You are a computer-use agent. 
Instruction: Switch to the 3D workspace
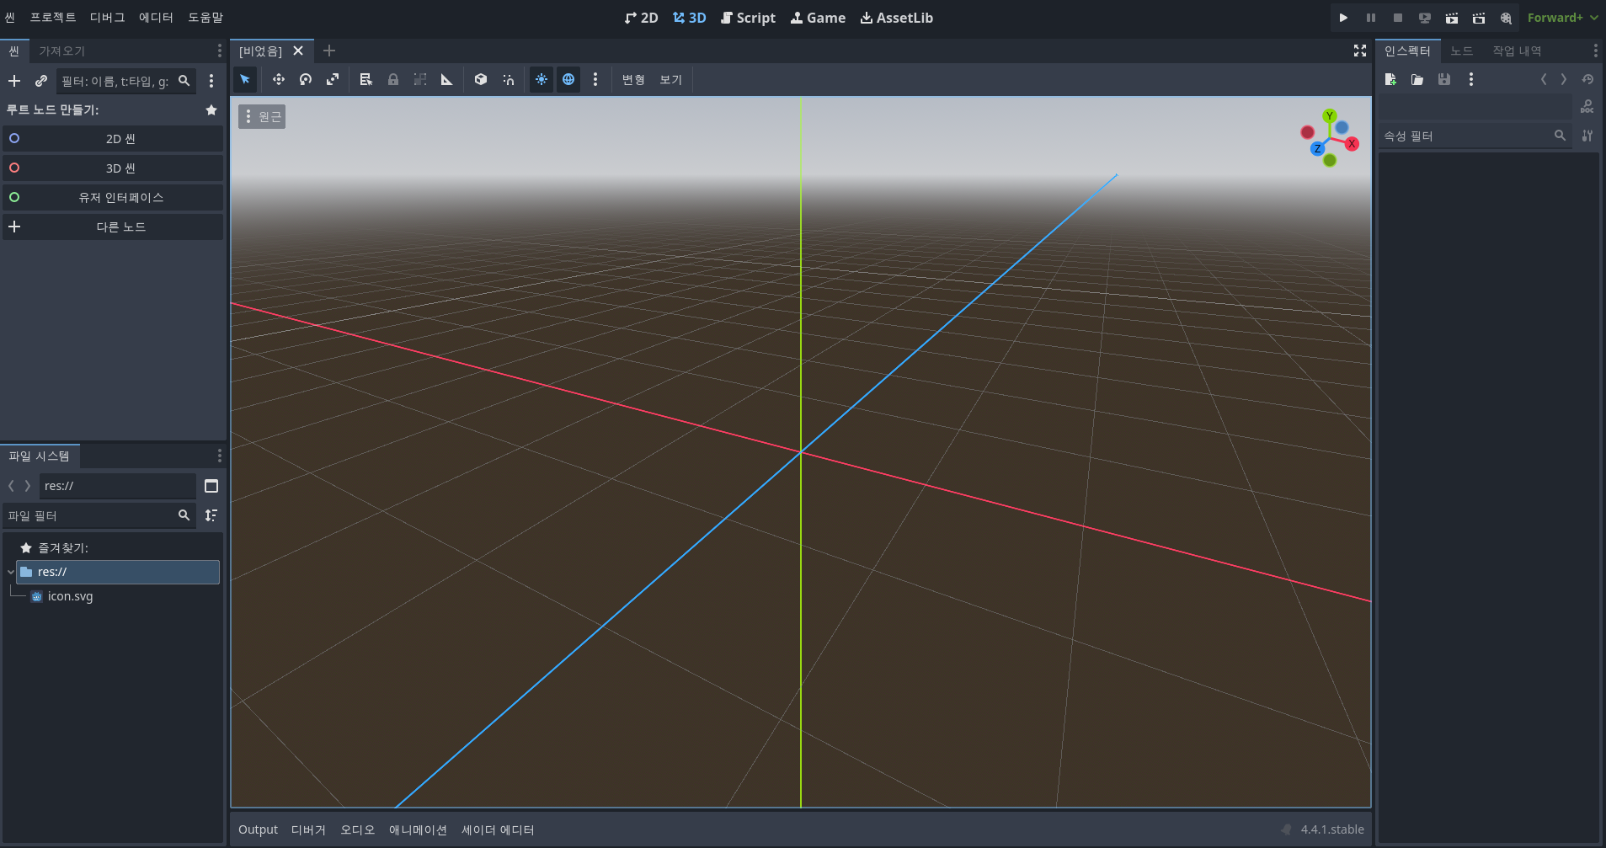[x=689, y=18]
